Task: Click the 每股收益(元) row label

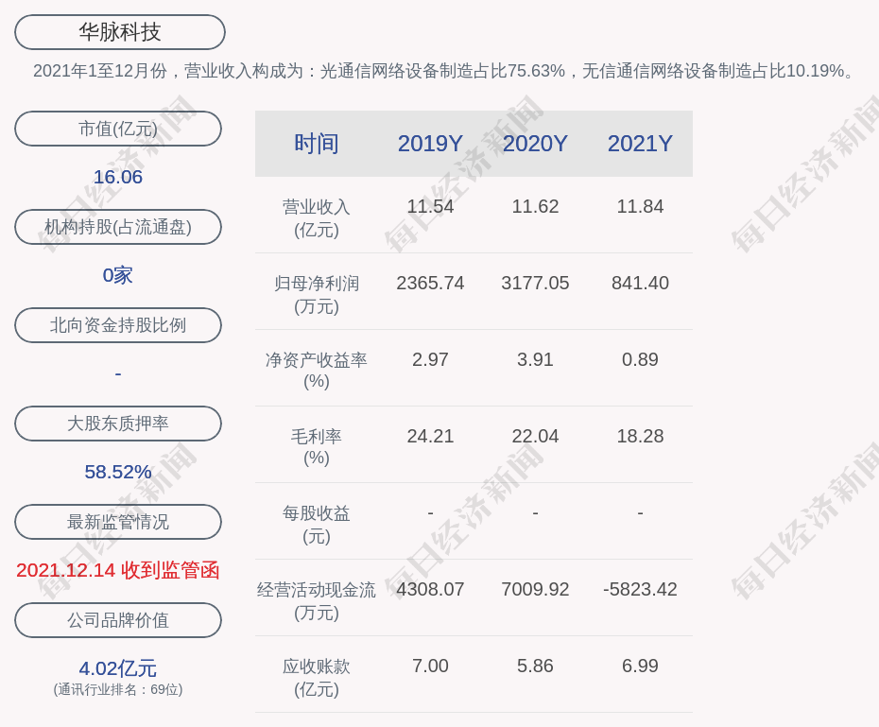Action: click(317, 525)
